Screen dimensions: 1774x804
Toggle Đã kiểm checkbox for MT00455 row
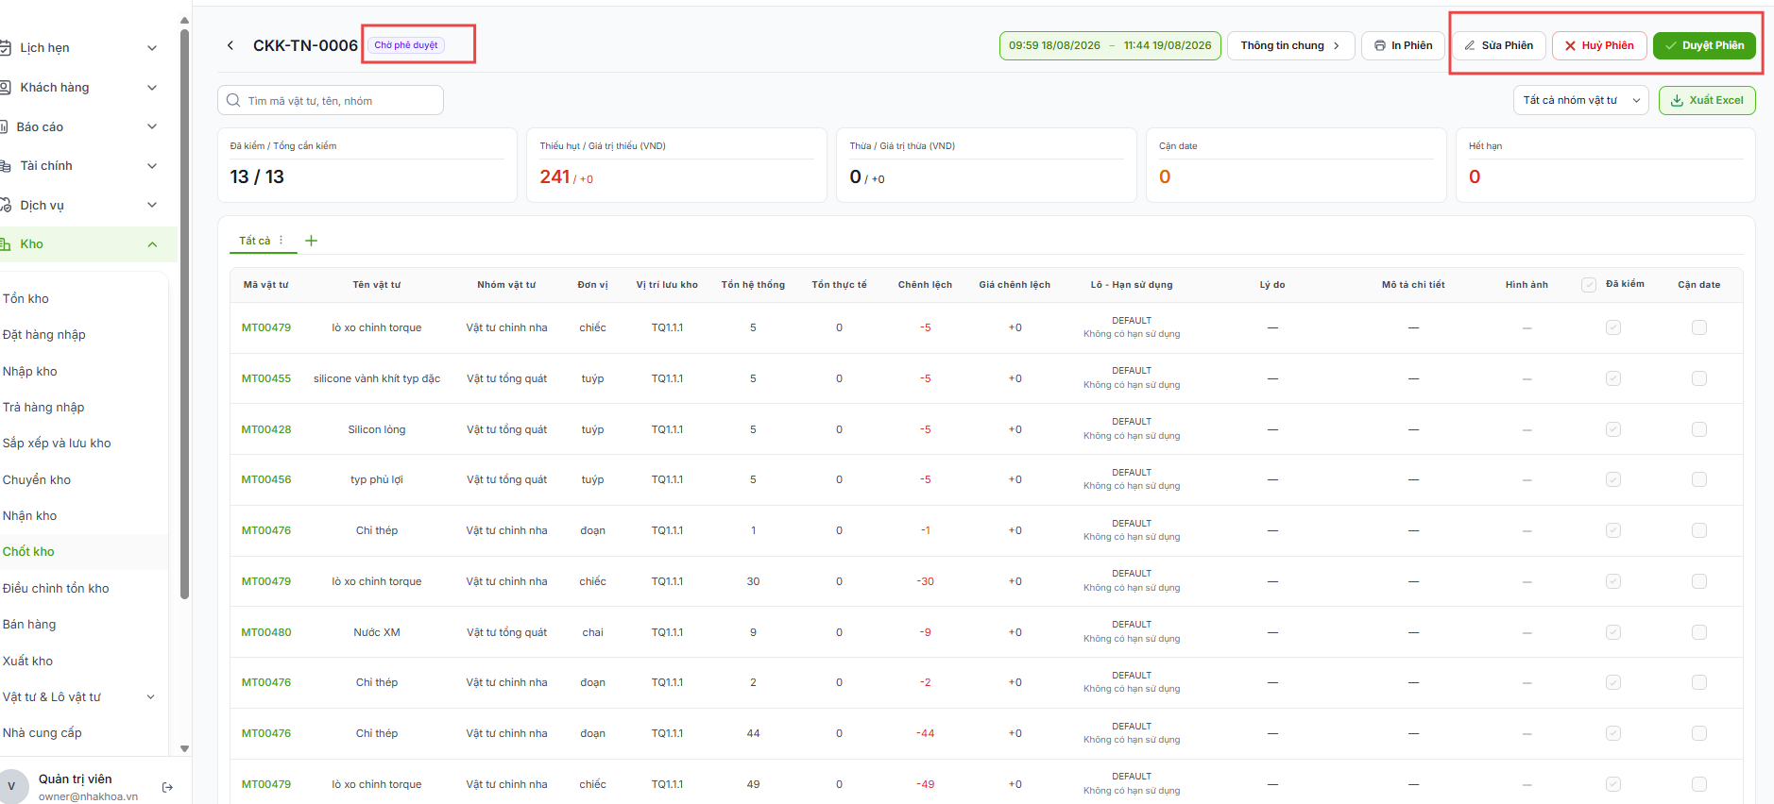[1613, 378]
